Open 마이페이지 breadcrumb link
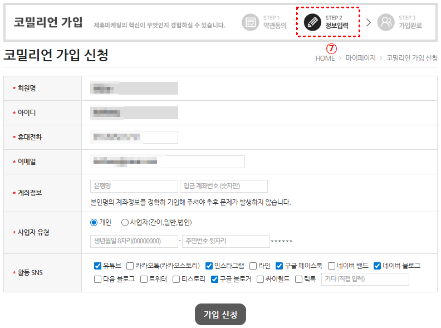441x328 pixels. [360, 58]
